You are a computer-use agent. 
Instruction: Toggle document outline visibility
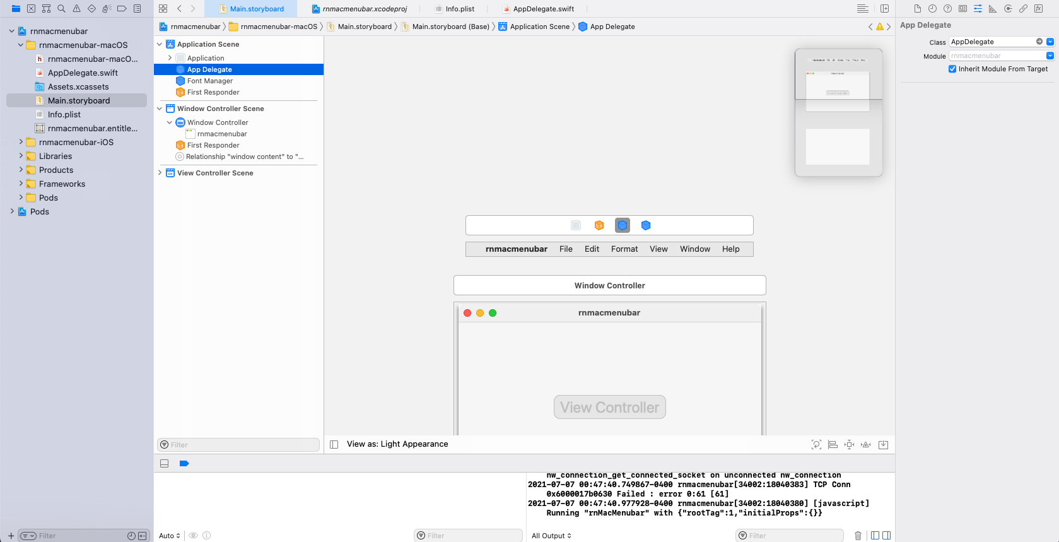pos(334,444)
